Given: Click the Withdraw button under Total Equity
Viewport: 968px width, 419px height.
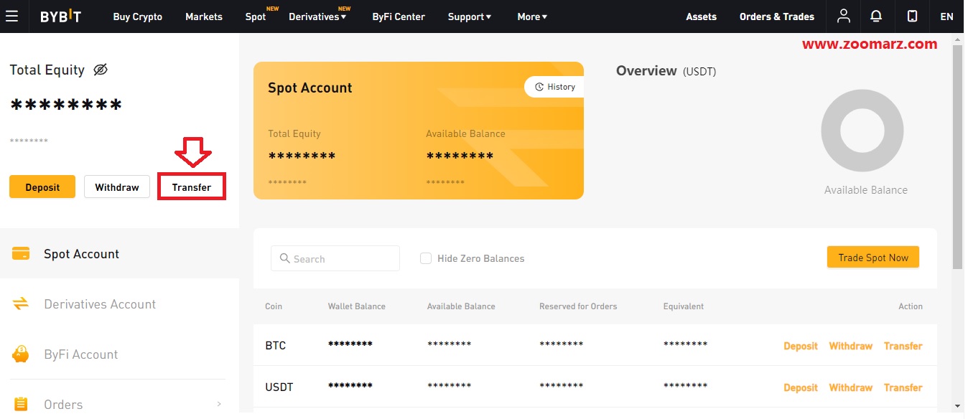Looking at the screenshot, I should click(x=117, y=187).
